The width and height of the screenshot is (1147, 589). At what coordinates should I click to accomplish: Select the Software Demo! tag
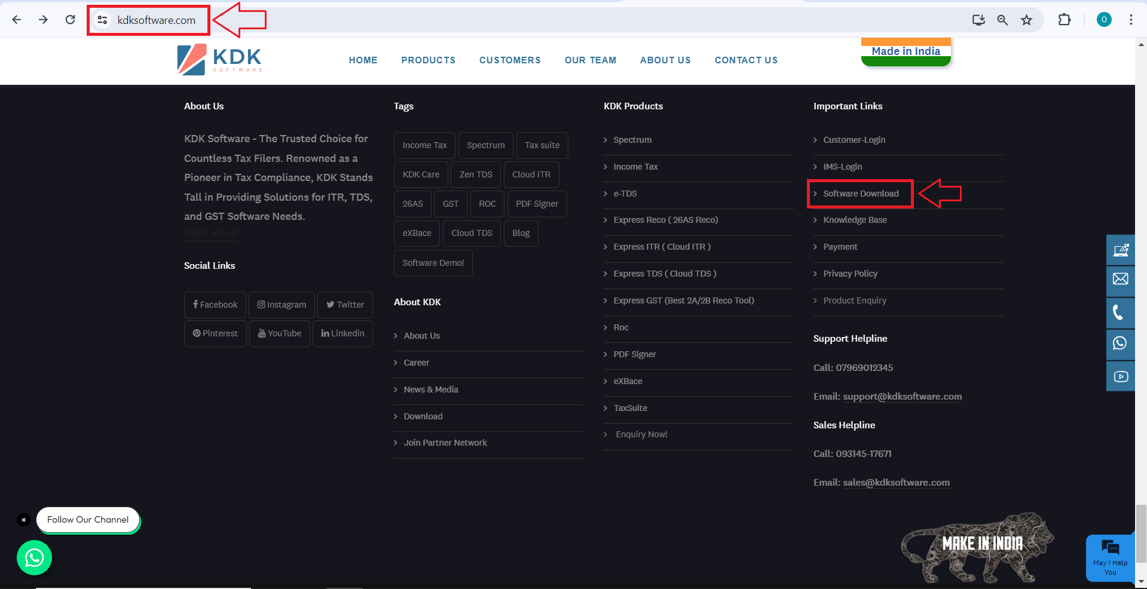point(433,263)
